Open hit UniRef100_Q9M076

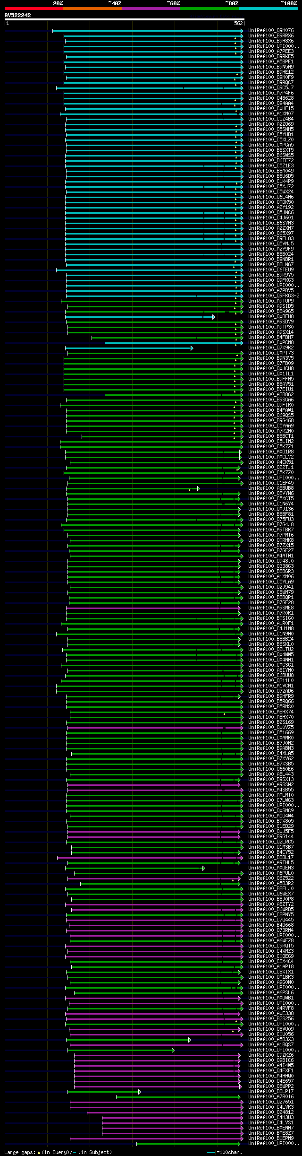[x=271, y=31]
